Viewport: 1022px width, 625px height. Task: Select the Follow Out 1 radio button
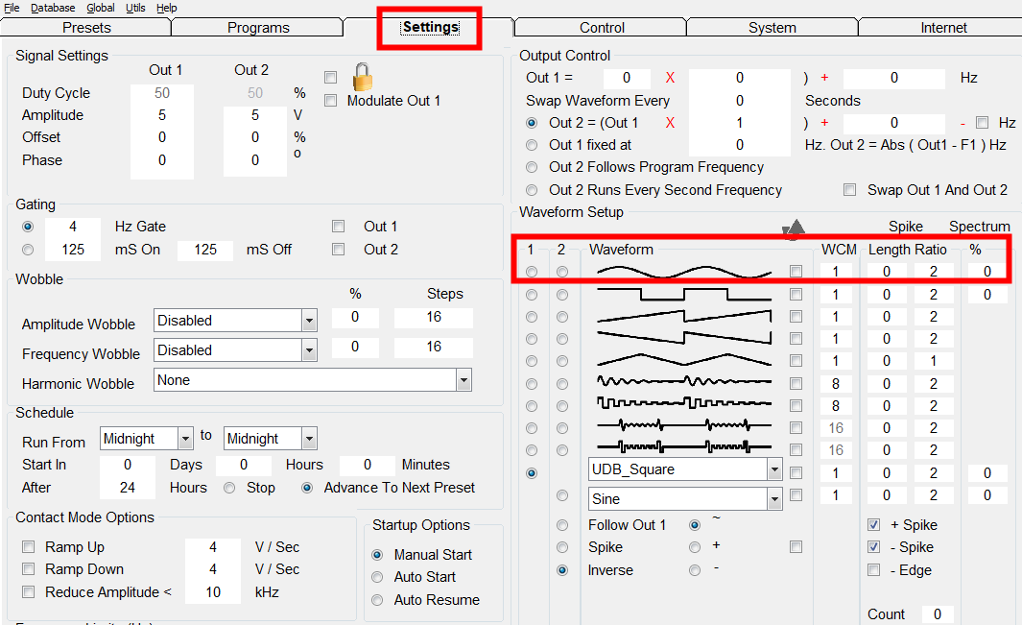coord(562,524)
